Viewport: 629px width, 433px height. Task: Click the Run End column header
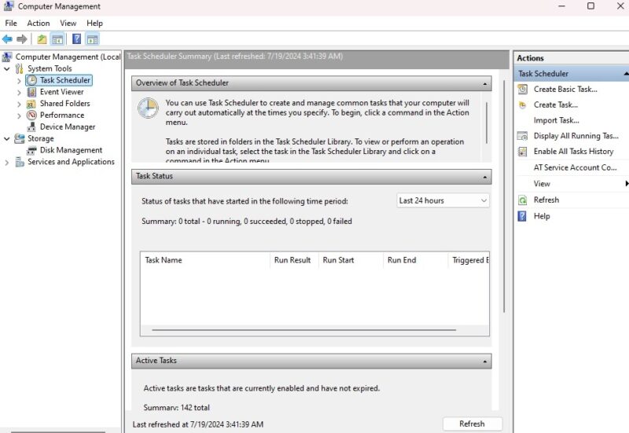coord(415,260)
